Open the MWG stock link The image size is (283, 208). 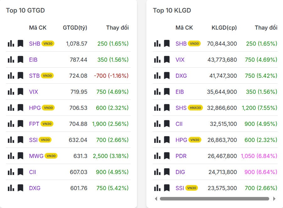pyautogui.click(x=36, y=156)
